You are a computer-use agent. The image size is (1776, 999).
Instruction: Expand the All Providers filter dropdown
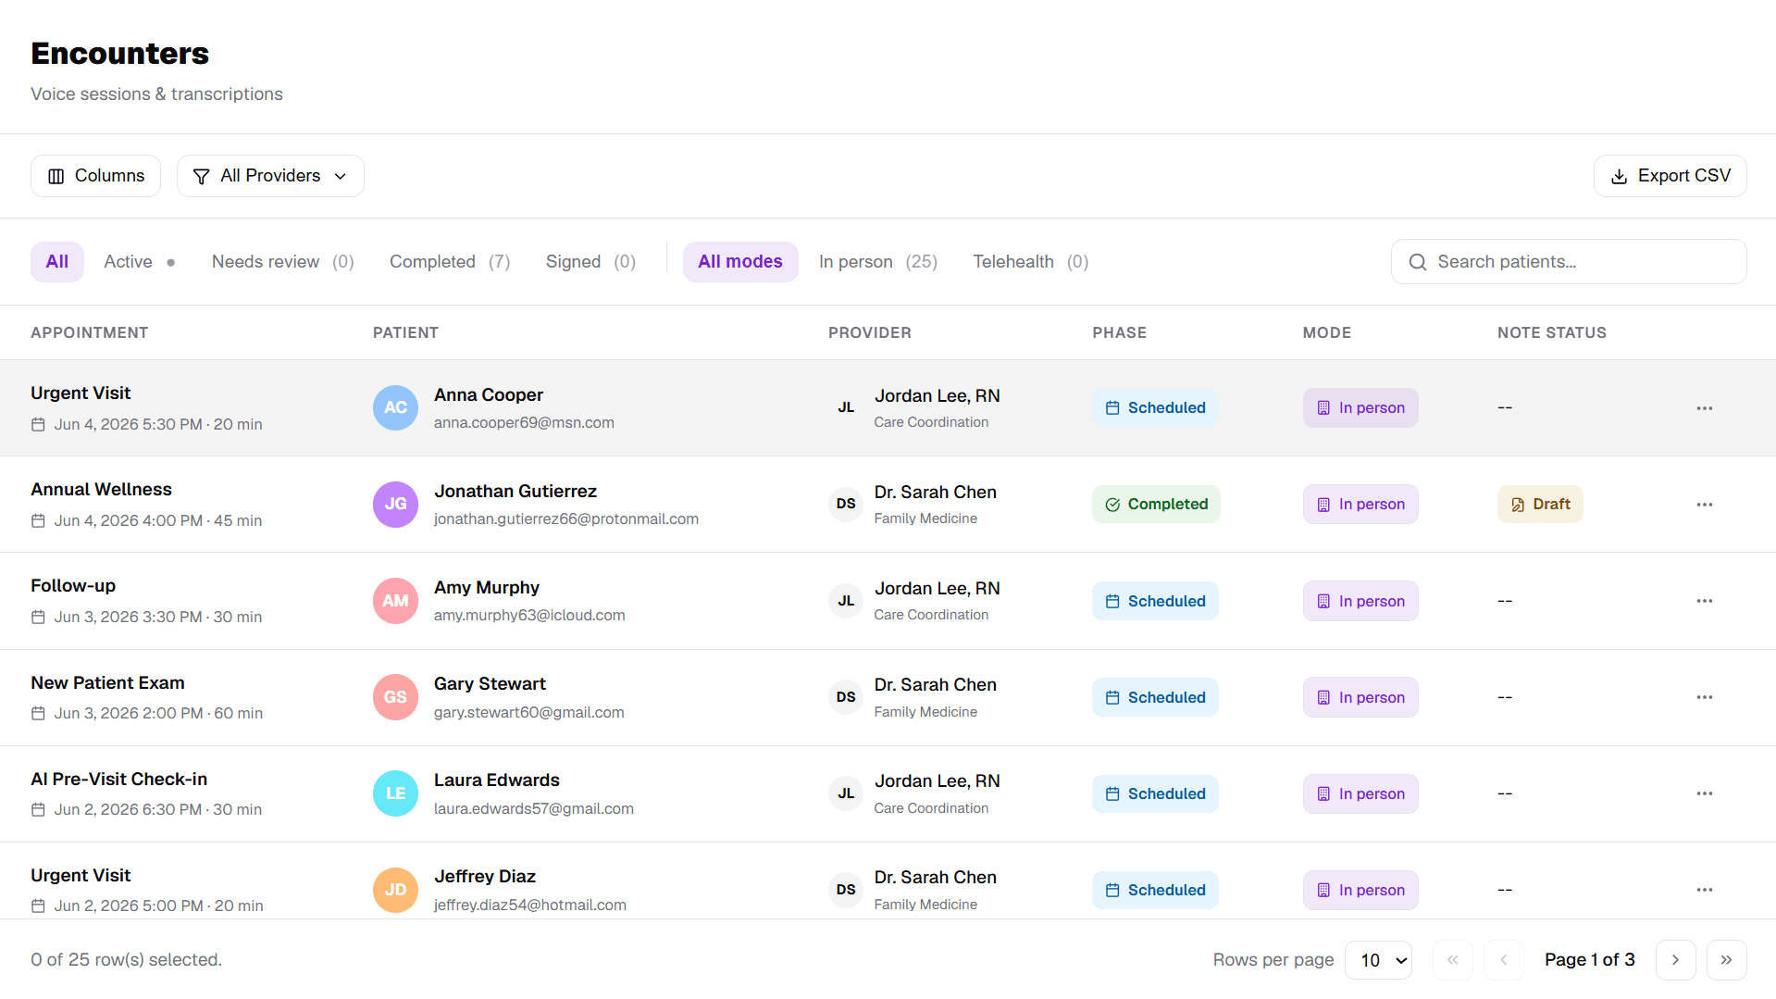tap(270, 176)
